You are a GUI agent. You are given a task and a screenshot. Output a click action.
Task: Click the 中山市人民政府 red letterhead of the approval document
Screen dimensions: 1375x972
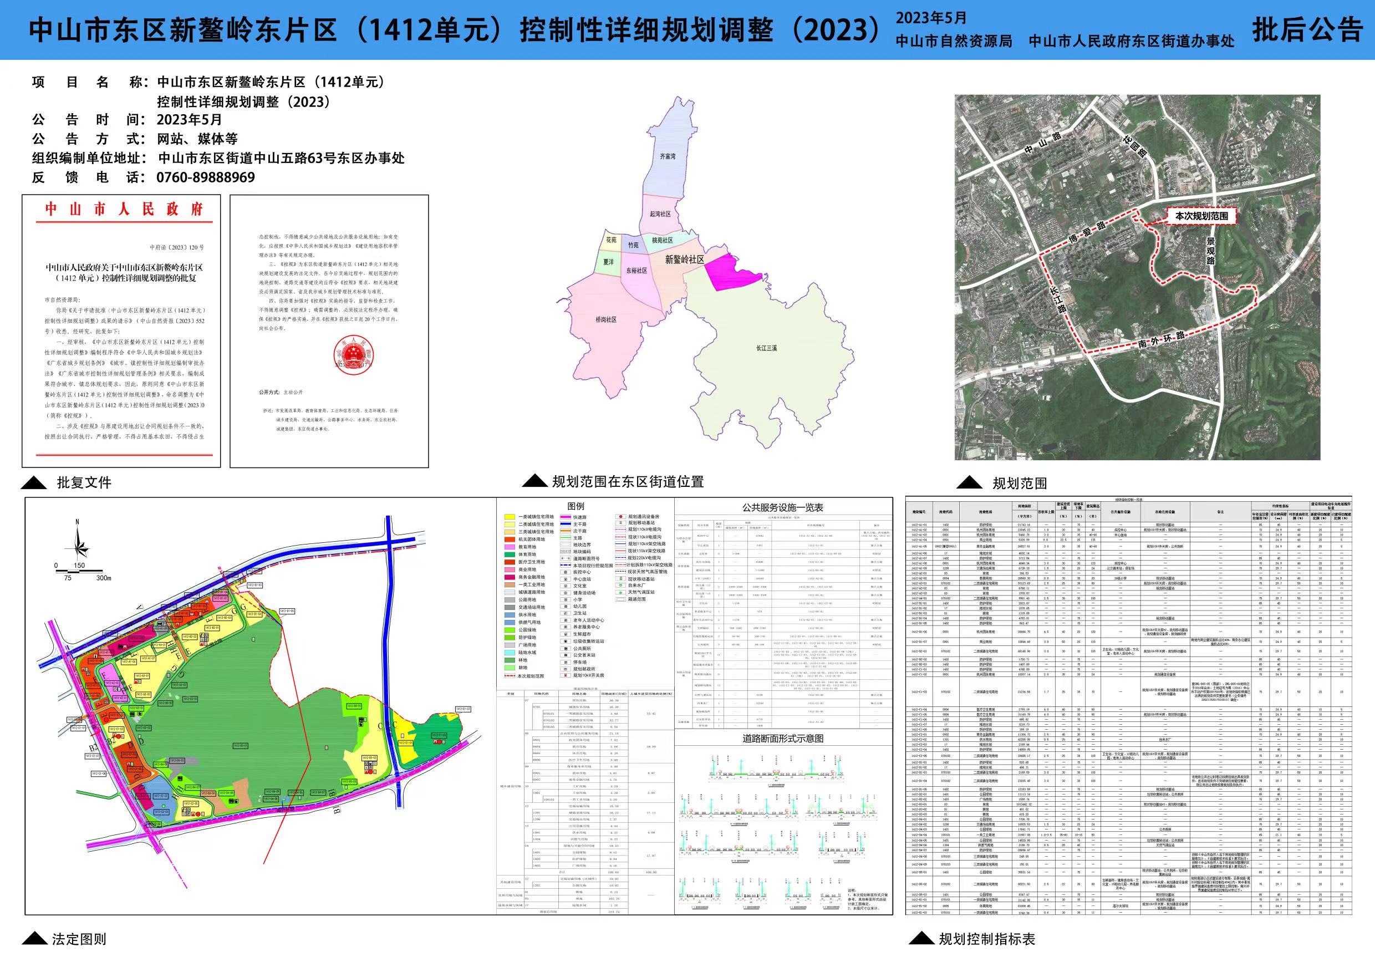click(124, 209)
